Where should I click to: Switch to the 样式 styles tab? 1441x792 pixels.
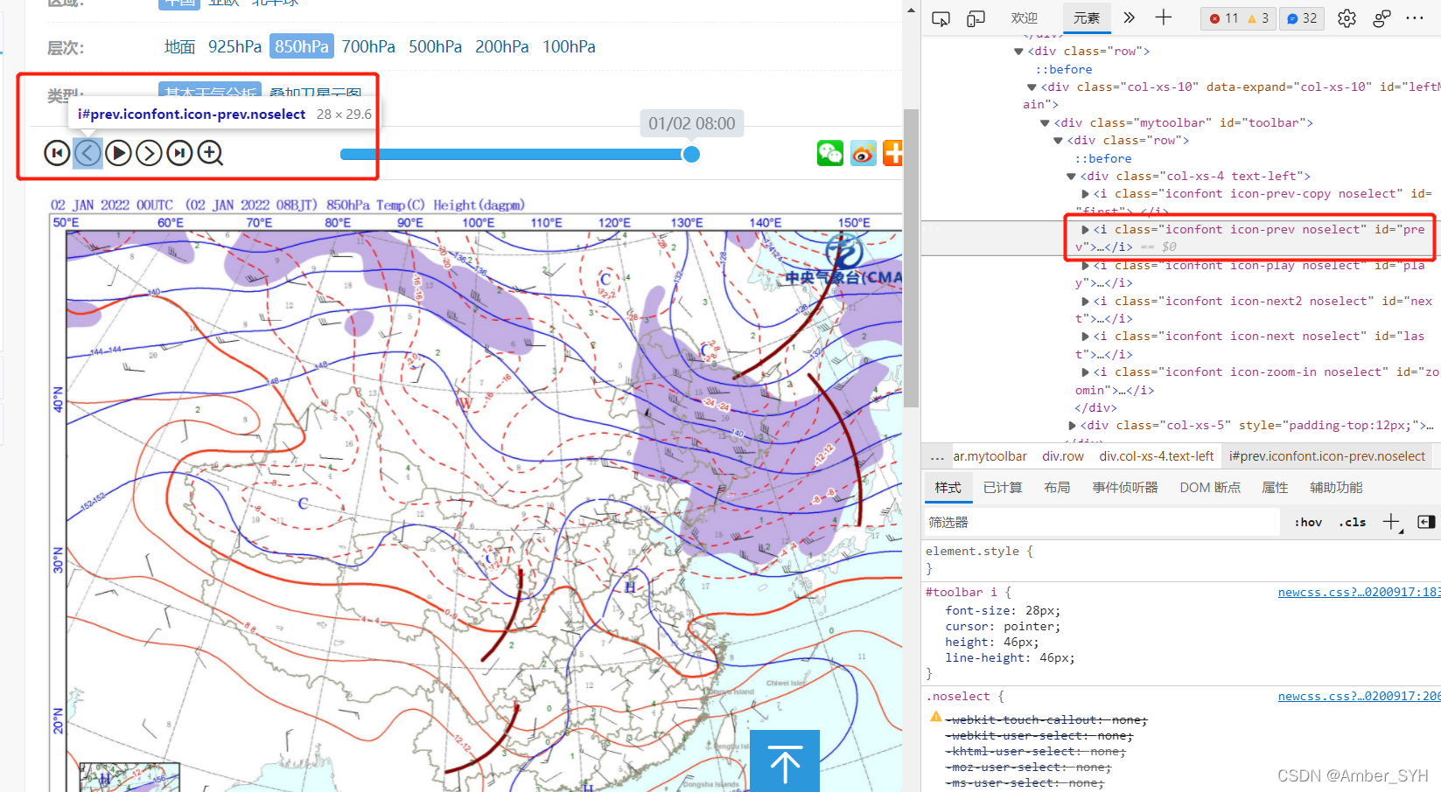948,488
